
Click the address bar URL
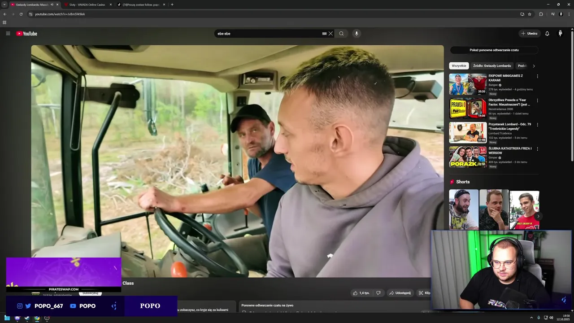click(60, 14)
